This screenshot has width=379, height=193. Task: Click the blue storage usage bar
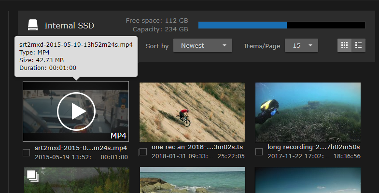242,25
